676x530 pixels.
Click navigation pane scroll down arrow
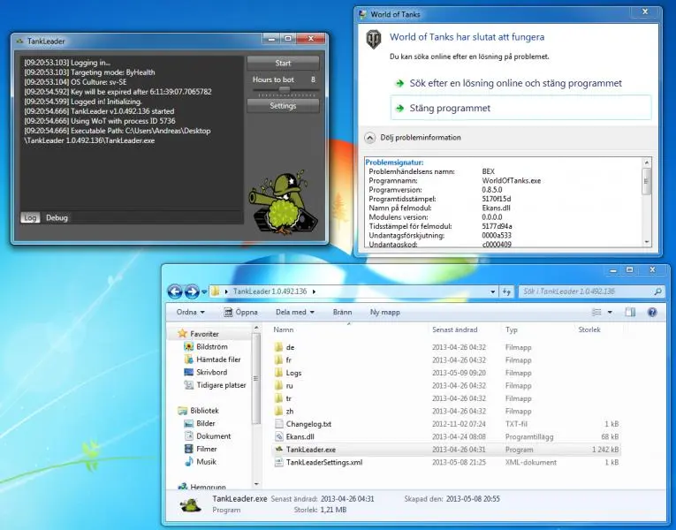(256, 484)
